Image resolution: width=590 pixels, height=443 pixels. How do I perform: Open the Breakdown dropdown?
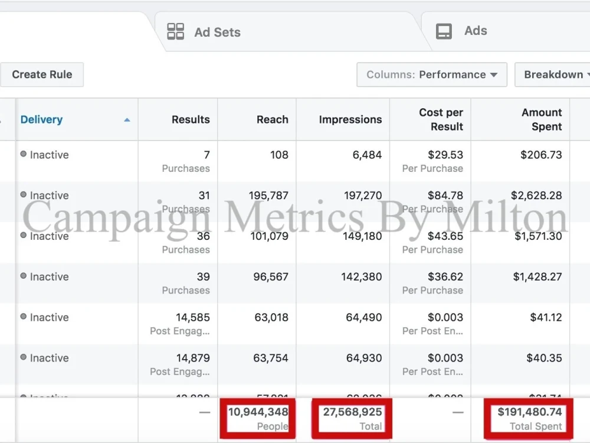coord(553,74)
